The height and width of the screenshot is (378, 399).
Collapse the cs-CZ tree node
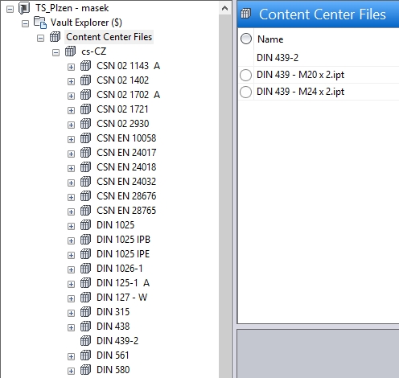56,52
